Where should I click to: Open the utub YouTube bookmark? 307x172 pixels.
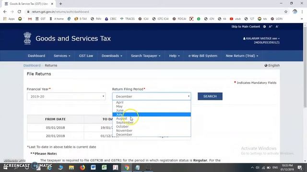pyautogui.click(x=235, y=19)
